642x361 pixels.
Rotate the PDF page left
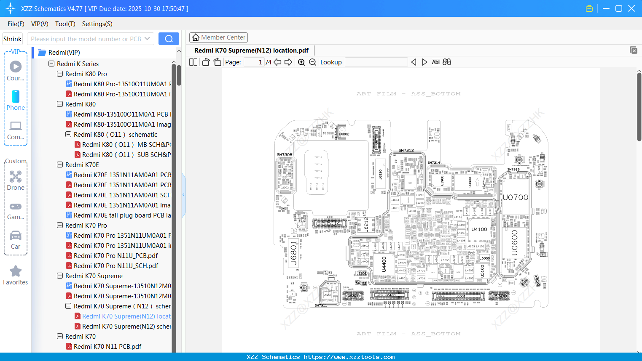pos(205,62)
